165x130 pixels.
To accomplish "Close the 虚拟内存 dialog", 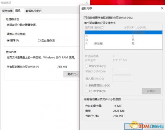I will (162, 8).
